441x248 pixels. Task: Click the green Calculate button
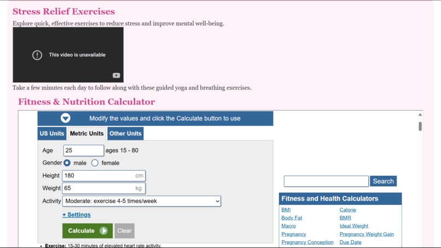pos(88,231)
